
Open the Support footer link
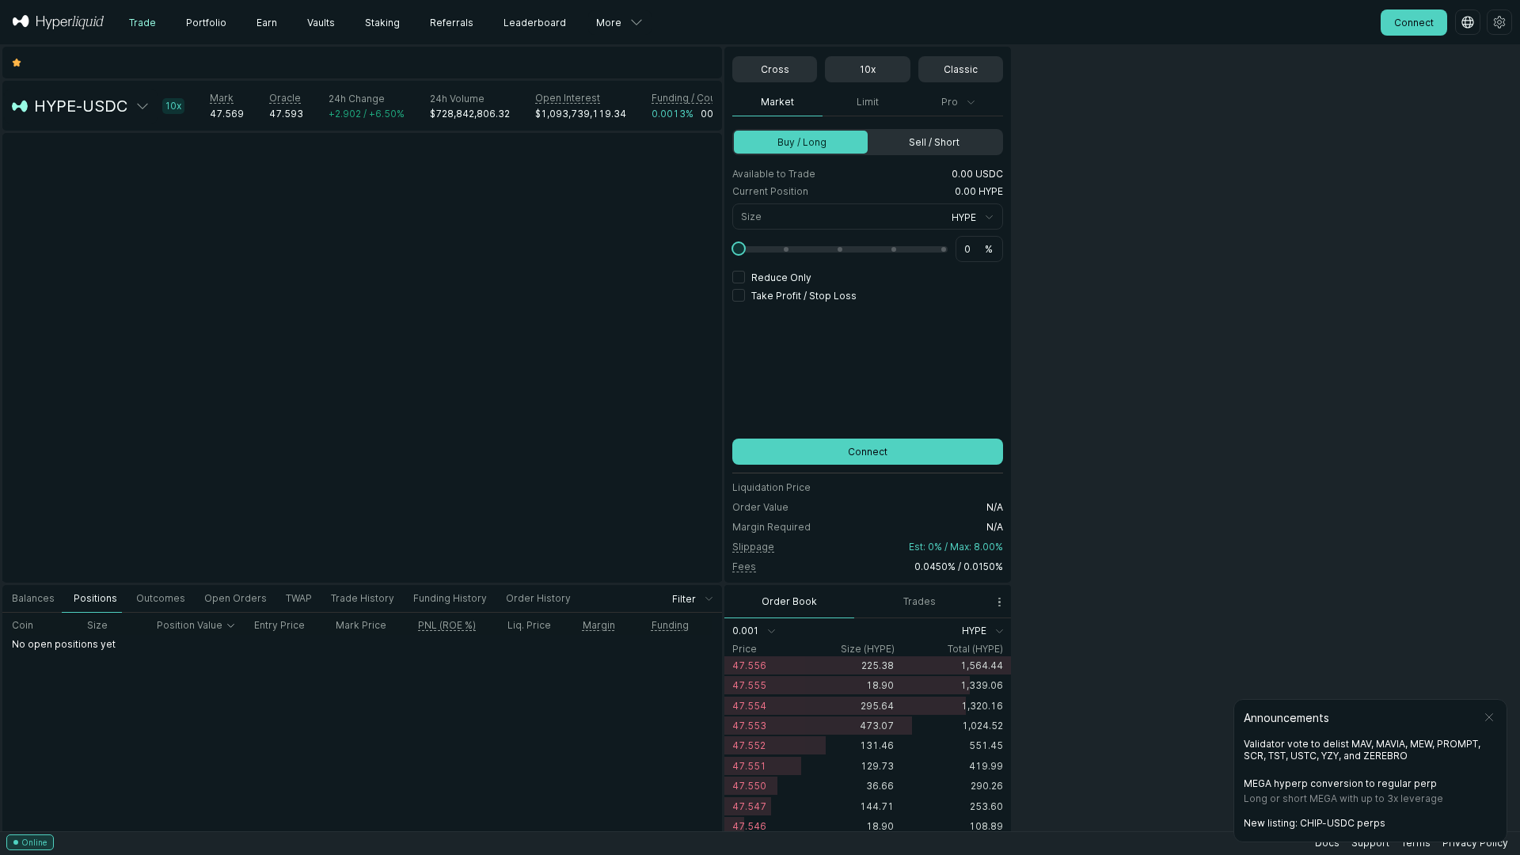click(1370, 843)
